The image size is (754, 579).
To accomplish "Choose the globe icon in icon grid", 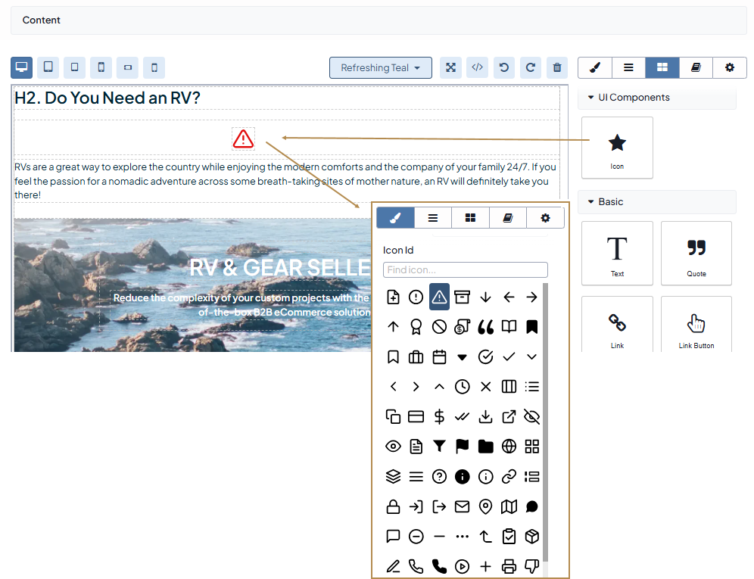I will [509, 447].
